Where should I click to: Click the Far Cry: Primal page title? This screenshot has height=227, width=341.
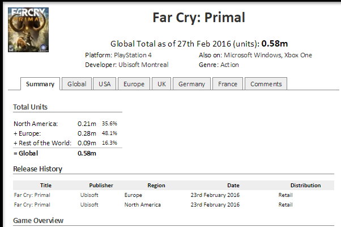[199, 18]
